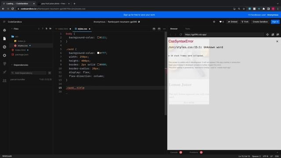Open the Chrome tab search dropdown
This screenshot has width=281, height=158.
click(277, 4)
